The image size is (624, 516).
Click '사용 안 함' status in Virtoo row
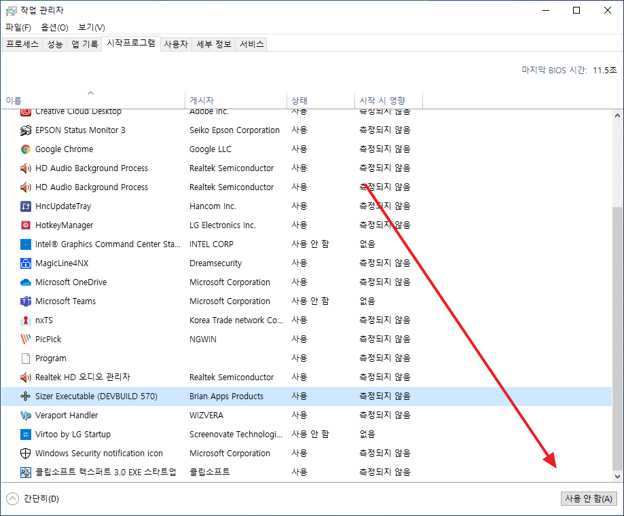pos(310,434)
